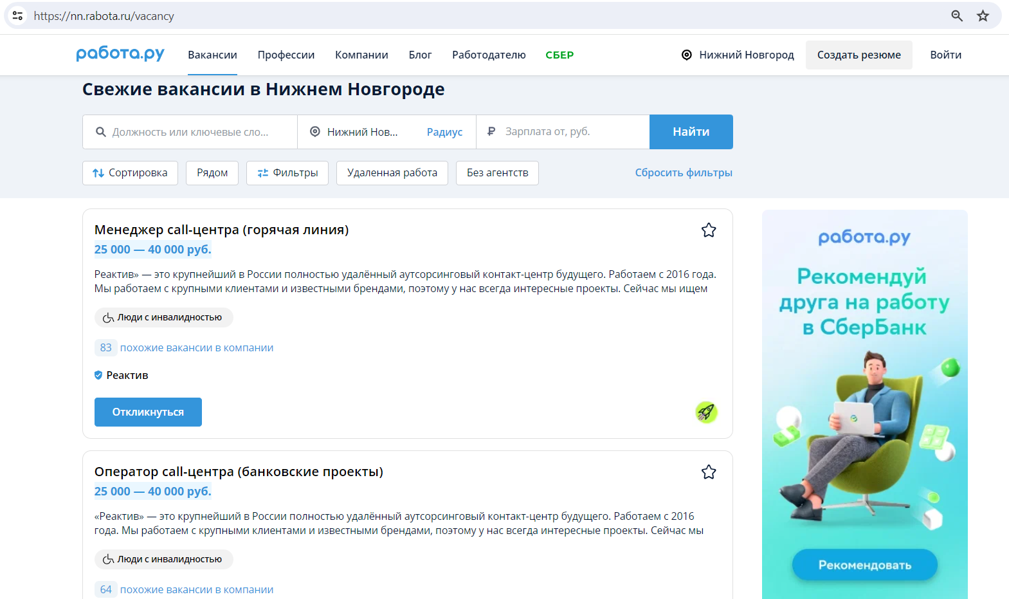The image size is (1009, 599).
Task: Toggle the Без агентств filter
Action: tap(497, 173)
